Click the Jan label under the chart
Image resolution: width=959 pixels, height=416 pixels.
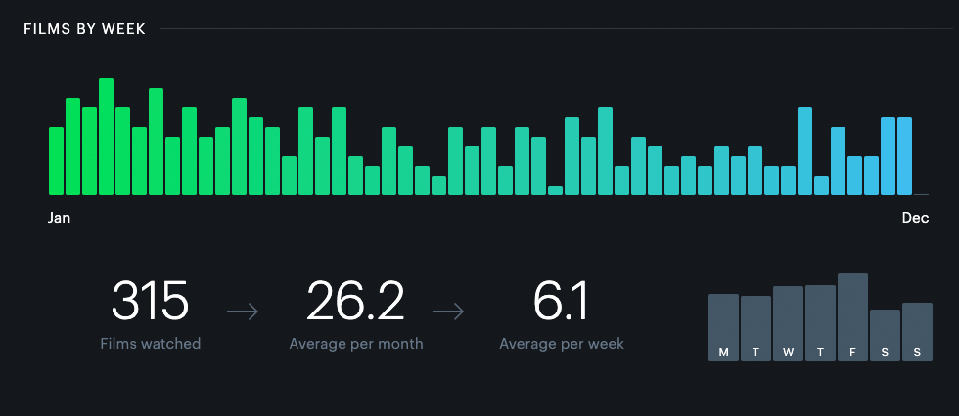coord(59,218)
